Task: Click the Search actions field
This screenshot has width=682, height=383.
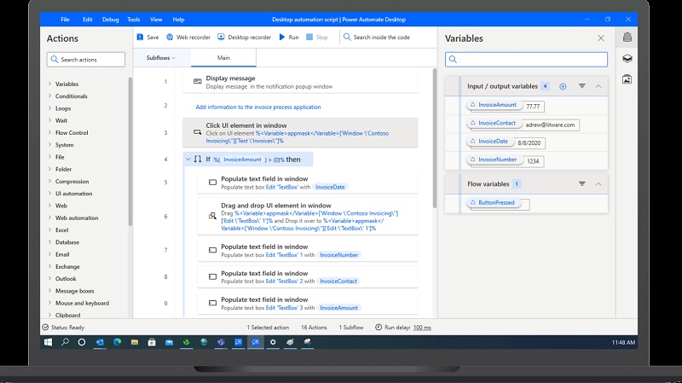Action: 86,60
